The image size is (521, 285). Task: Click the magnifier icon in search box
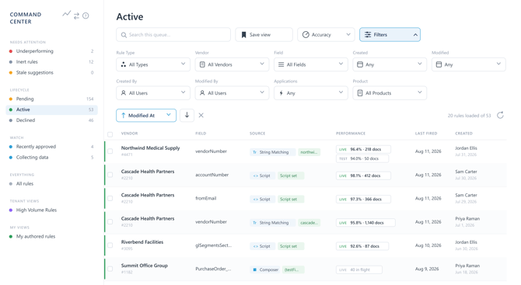[x=124, y=35]
